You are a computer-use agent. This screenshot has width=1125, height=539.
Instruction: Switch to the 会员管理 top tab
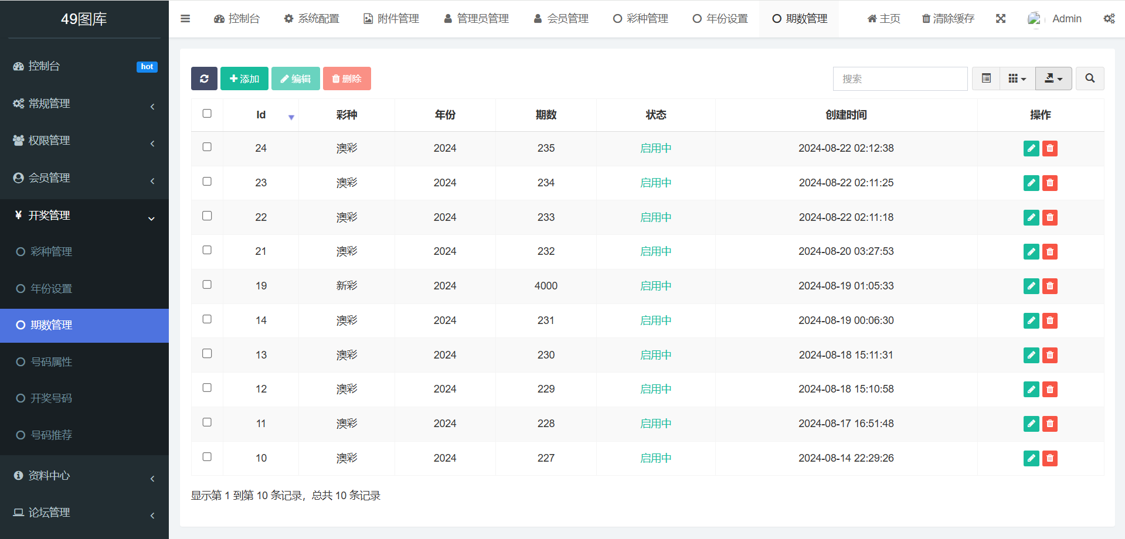pyautogui.click(x=561, y=19)
